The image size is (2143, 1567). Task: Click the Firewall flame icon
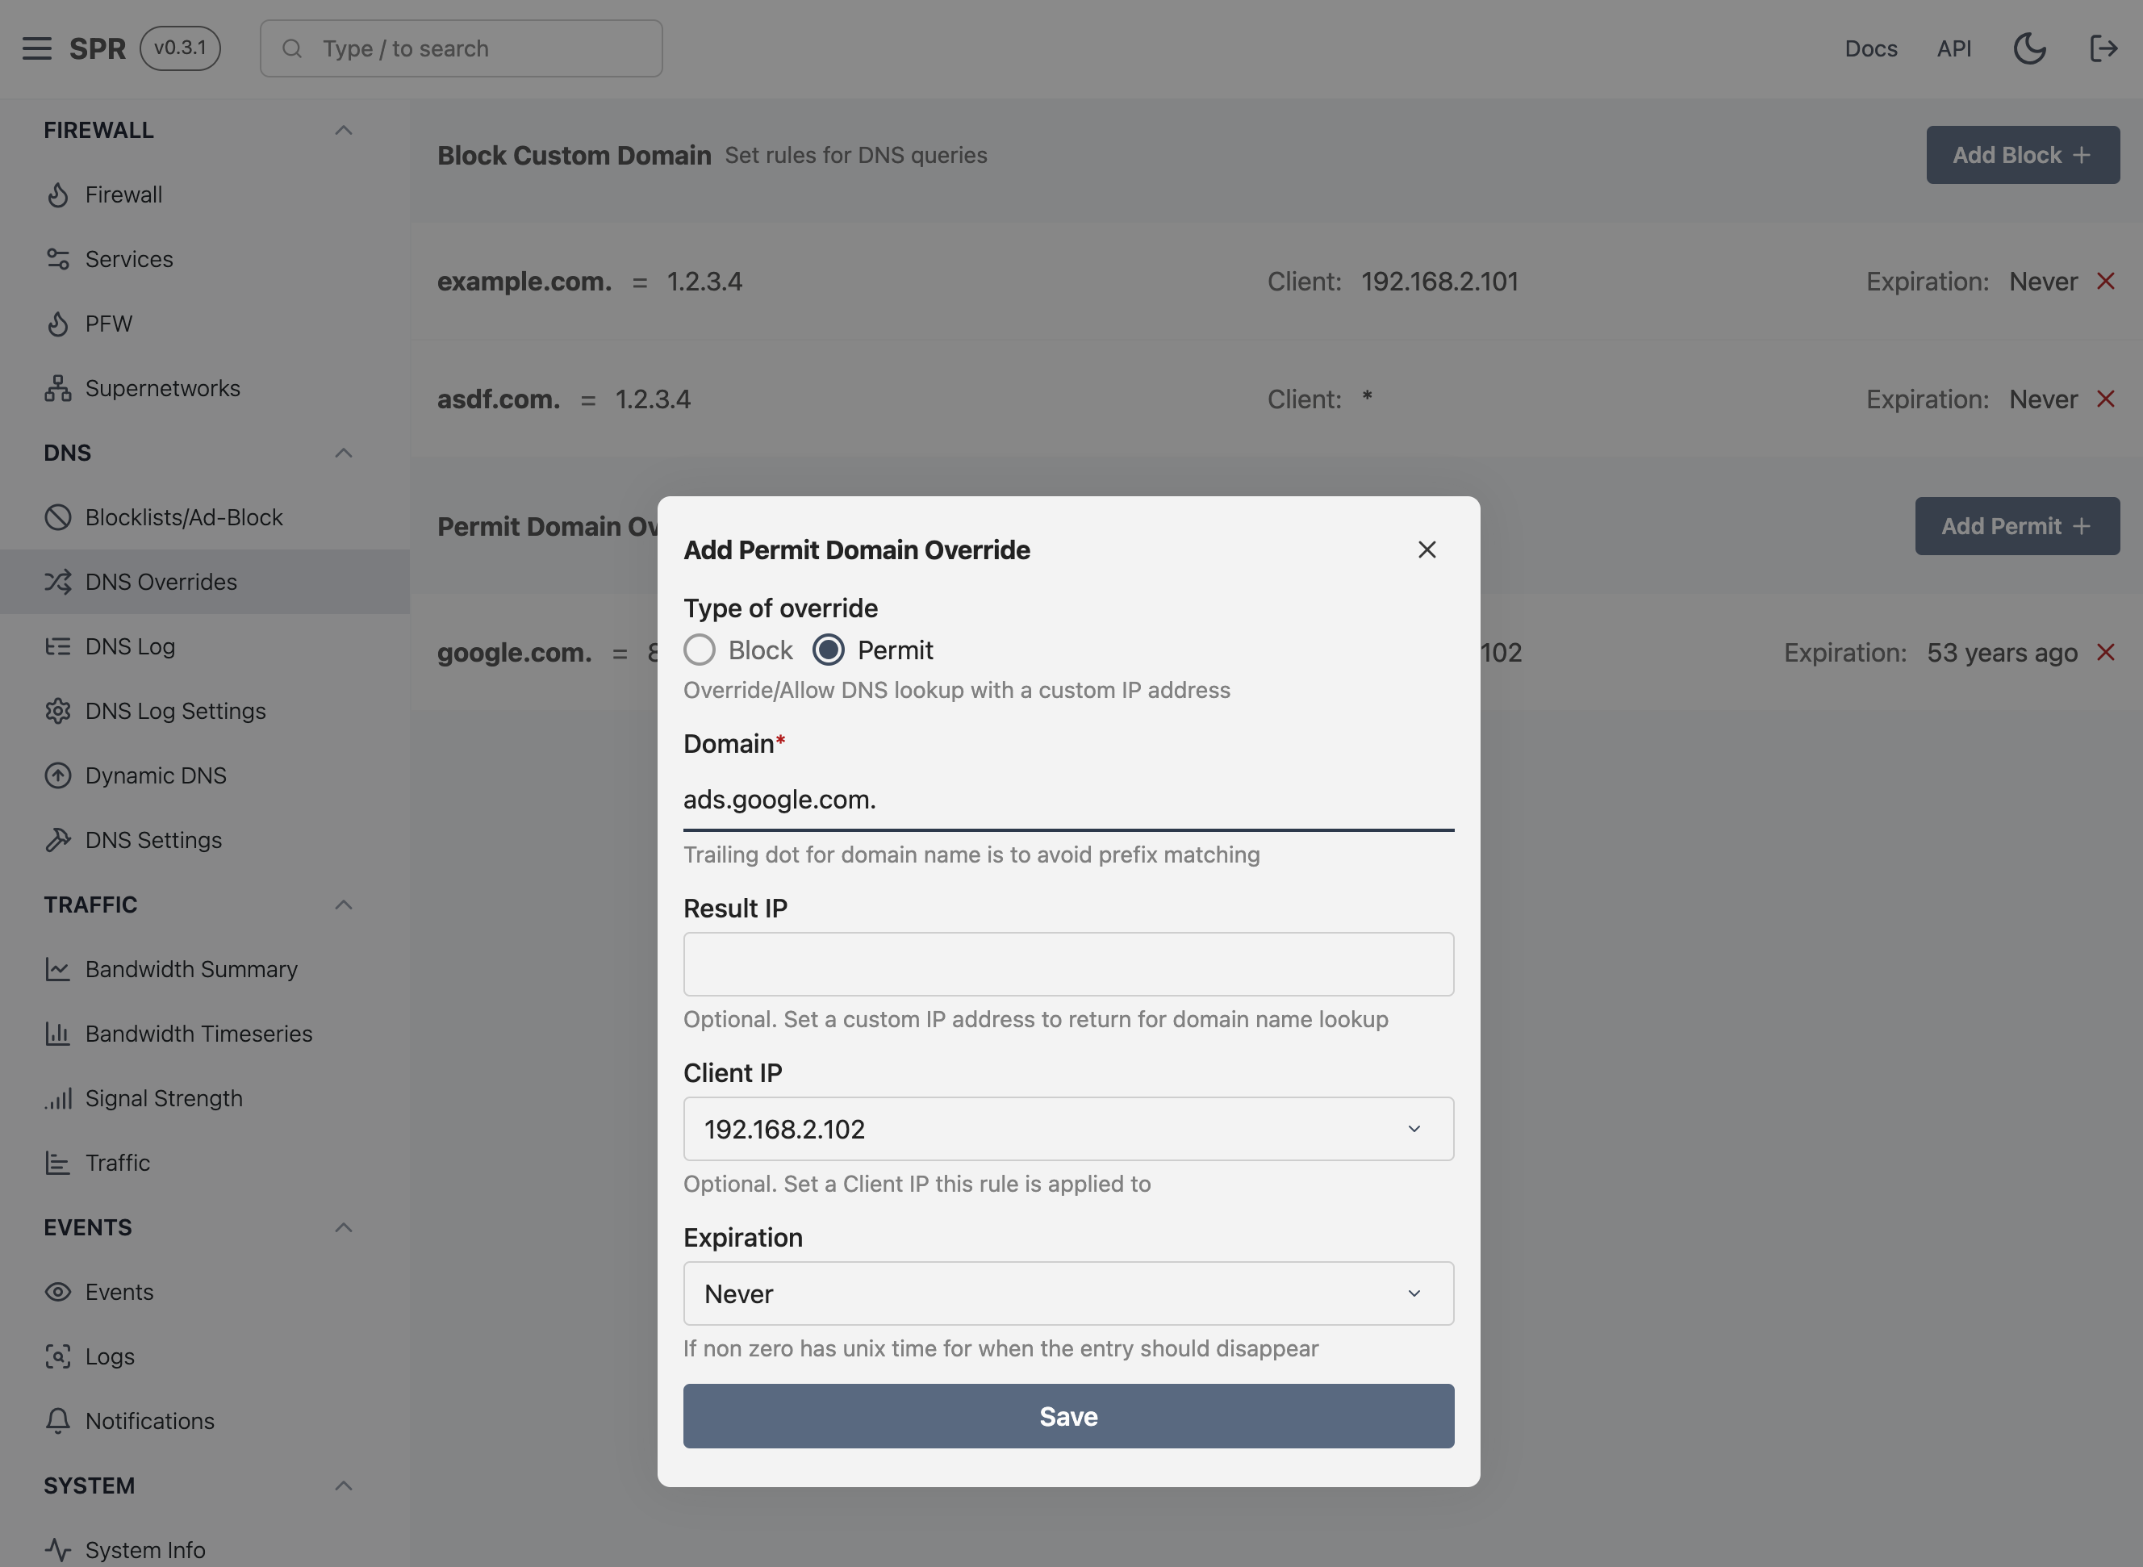[x=58, y=194]
